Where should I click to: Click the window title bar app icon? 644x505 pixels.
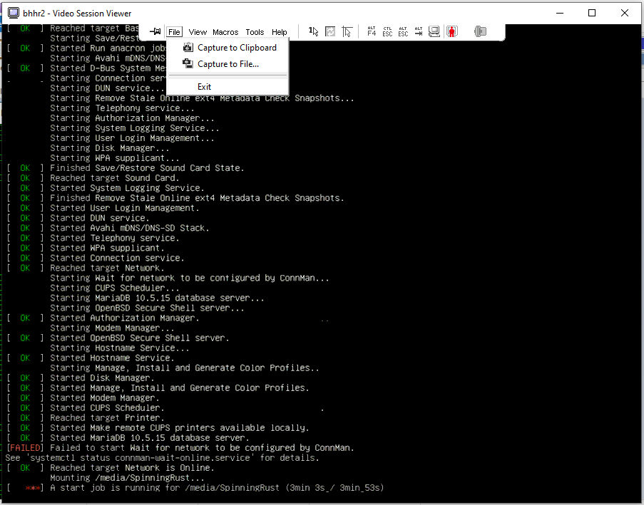coord(14,13)
